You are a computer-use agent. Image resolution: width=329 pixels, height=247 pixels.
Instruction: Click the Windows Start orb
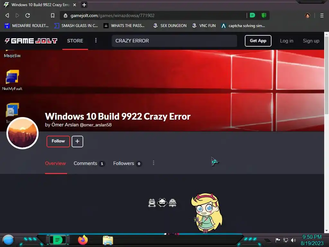pyautogui.click(x=8, y=240)
